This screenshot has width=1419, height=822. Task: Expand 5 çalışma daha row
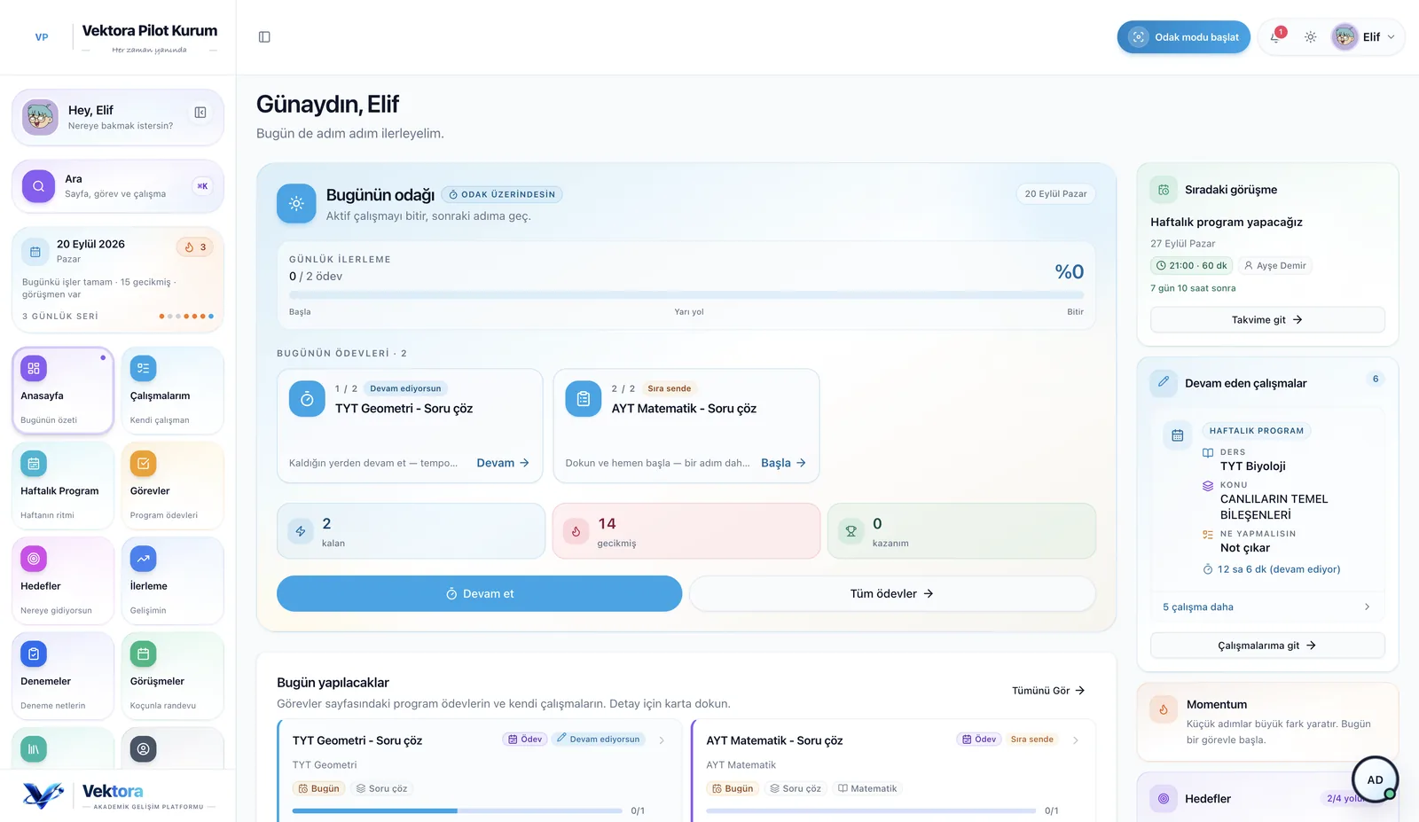click(x=1267, y=607)
